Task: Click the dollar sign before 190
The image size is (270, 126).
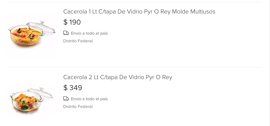Action: (x=65, y=22)
